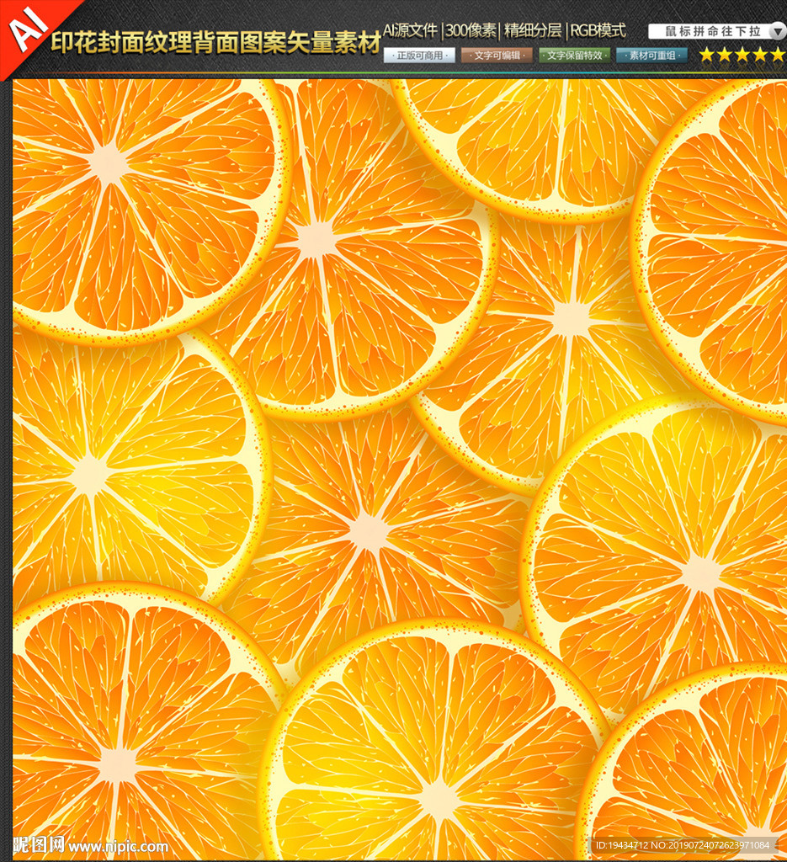The image size is (787, 862).
Task: Click the third gold rating star
Action: click(742, 55)
